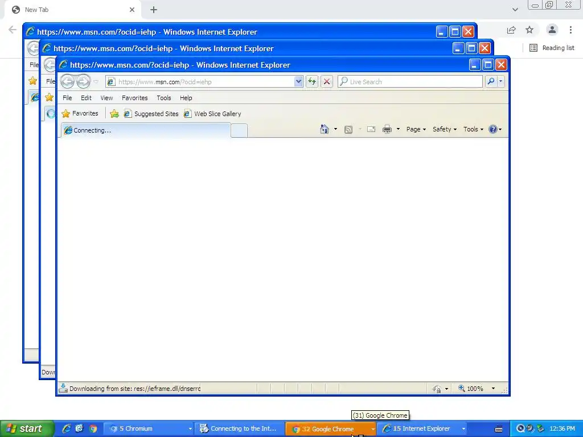
Task: Click the Chrome Share page icon
Action: coord(511,30)
